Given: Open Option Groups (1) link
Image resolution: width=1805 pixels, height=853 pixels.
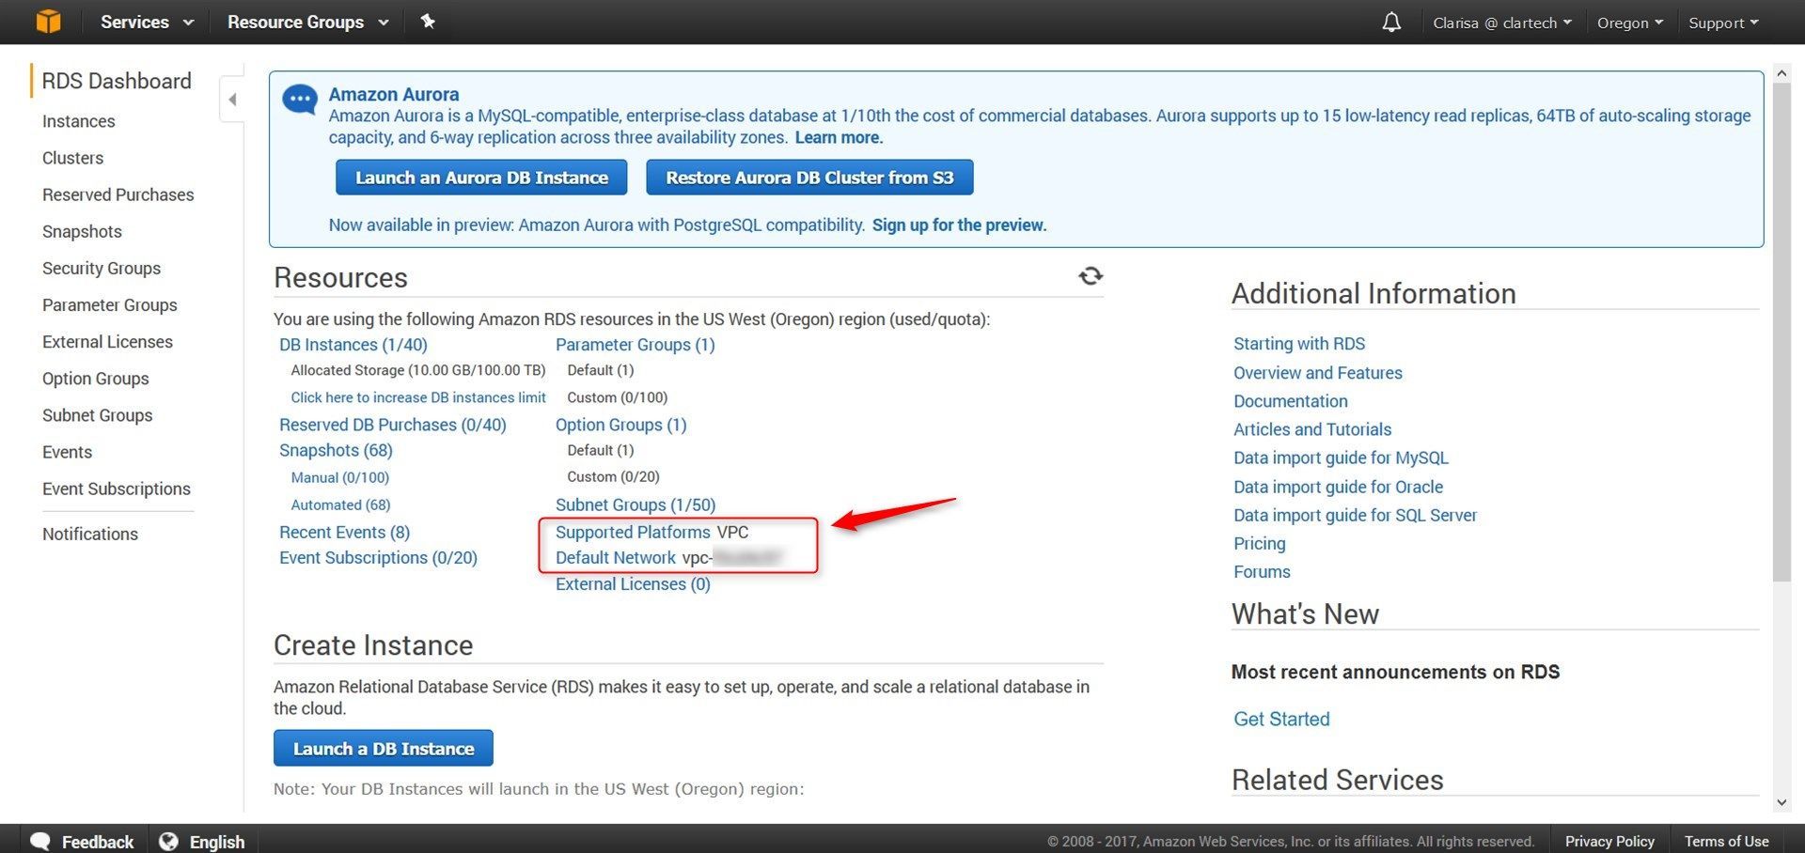Looking at the screenshot, I should coord(621,425).
